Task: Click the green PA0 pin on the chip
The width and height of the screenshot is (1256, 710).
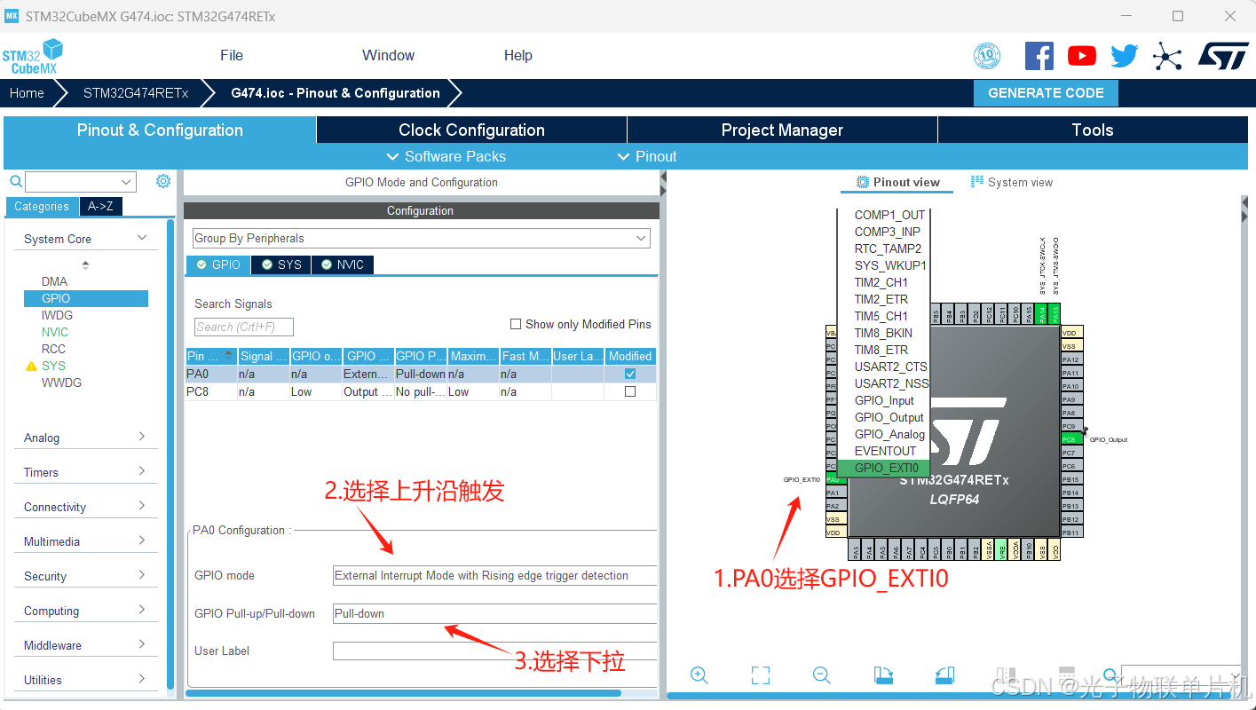Action: (832, 479)
